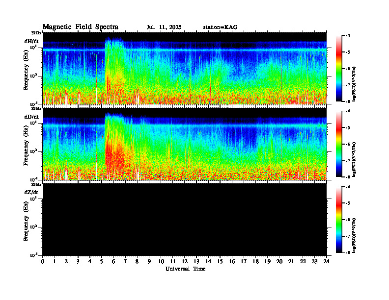
Task: Click the "Magnetic Field Spectra" title
Action: 81,27
